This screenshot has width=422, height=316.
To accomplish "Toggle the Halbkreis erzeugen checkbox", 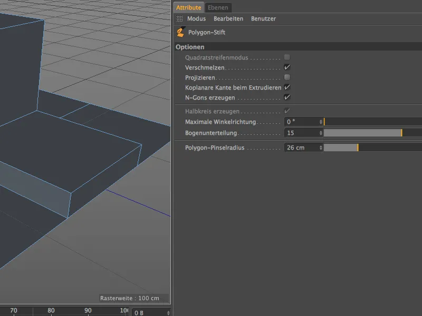I will coord(286,111).
